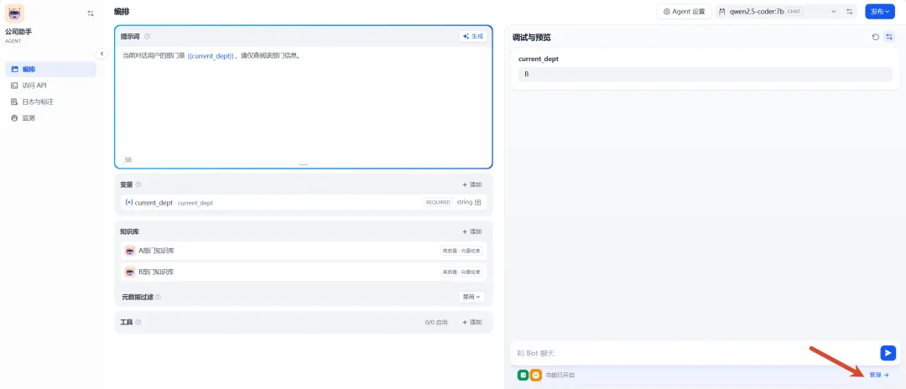Open app switch icon beside app avatar
The image size is (906, 389).
(90, 13)
